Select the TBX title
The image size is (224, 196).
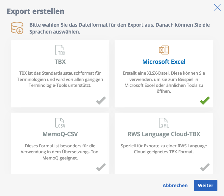pyautogui.click(x=60, y=62)
